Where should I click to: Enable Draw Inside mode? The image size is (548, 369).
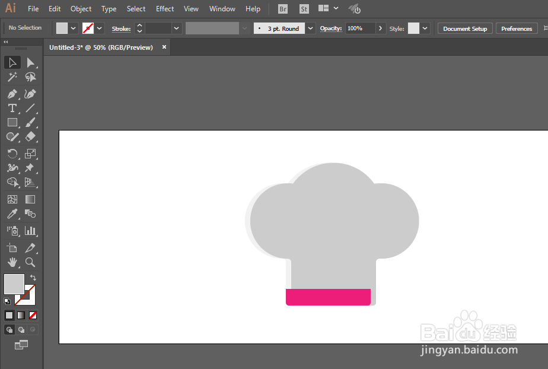(x=33, y=329)
